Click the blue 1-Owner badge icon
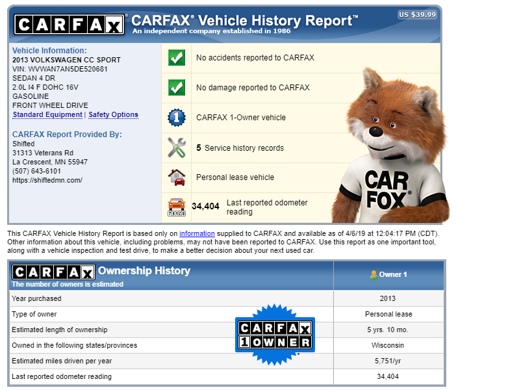Image resolution: width=532 pixels, height=390 pixels. 177,118
